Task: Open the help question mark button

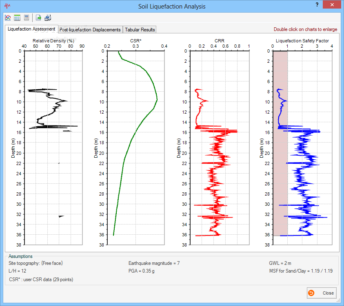Action: coord(317,4)
